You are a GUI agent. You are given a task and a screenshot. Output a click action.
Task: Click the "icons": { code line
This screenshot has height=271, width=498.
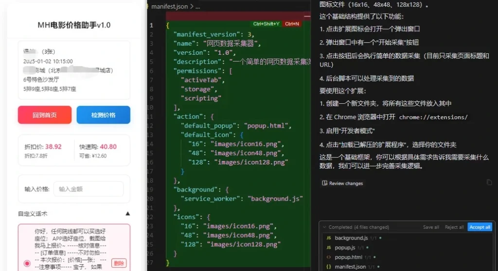(192, 217)
